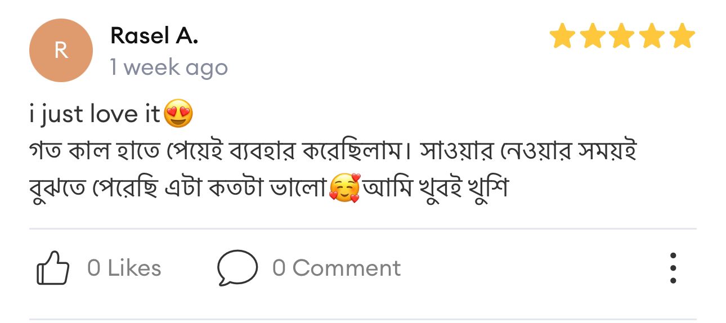
Task: Click the heart-eyes emoji in review
Action: pos(178,114)
